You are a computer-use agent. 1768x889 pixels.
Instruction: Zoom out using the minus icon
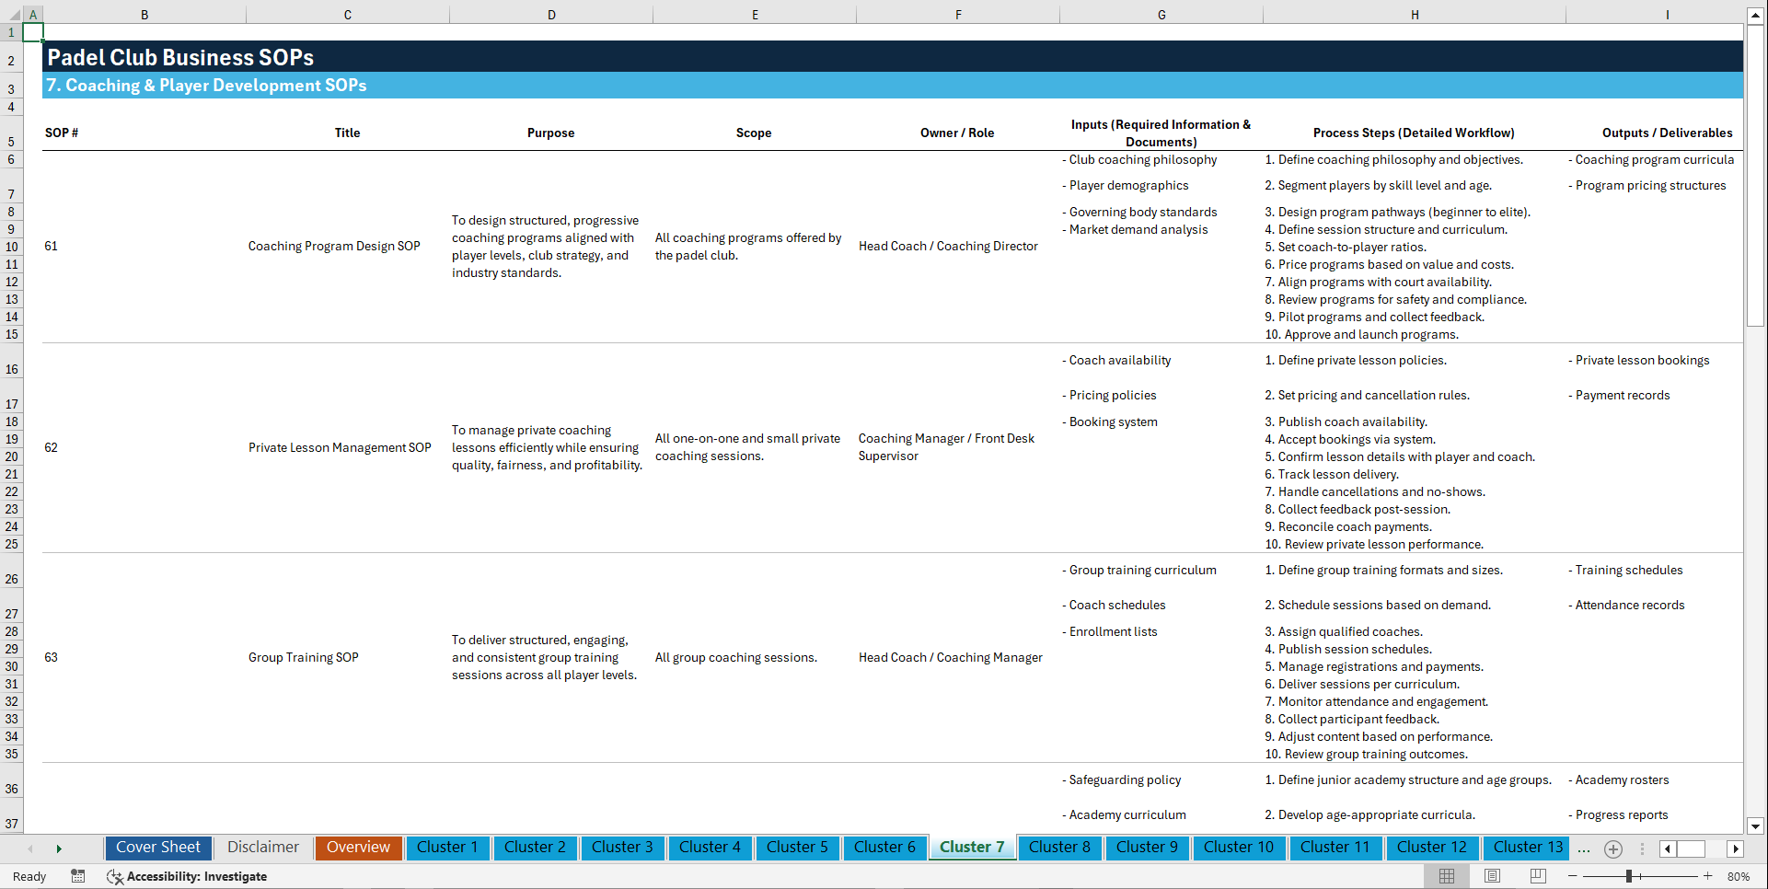click(1573, 876)
